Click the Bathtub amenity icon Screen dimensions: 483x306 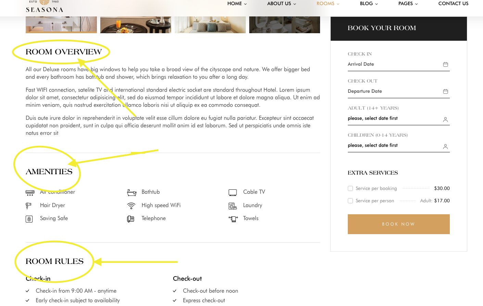[x=132, y=192]
